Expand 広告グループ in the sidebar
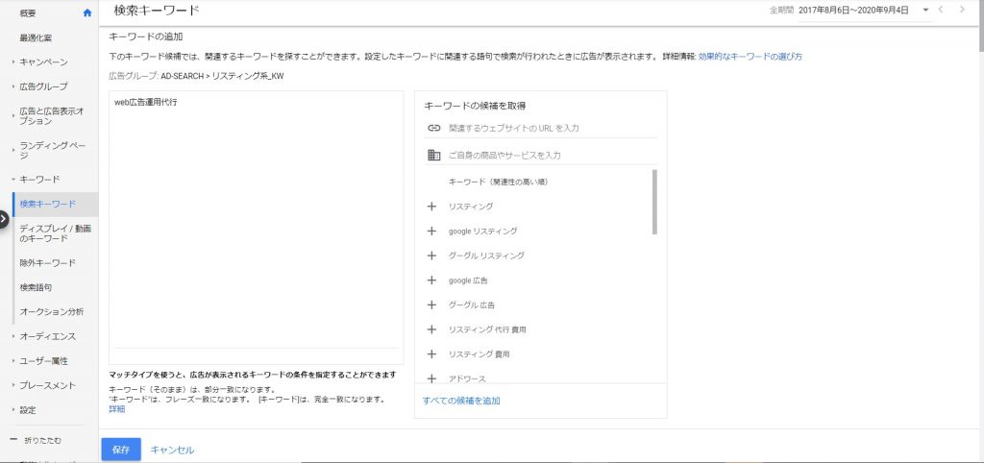This screenshot has width=984, height=463. point(13,86)
